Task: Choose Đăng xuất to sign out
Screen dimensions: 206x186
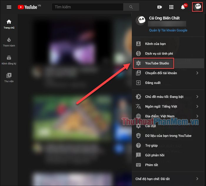Action: tap(168, 83)
